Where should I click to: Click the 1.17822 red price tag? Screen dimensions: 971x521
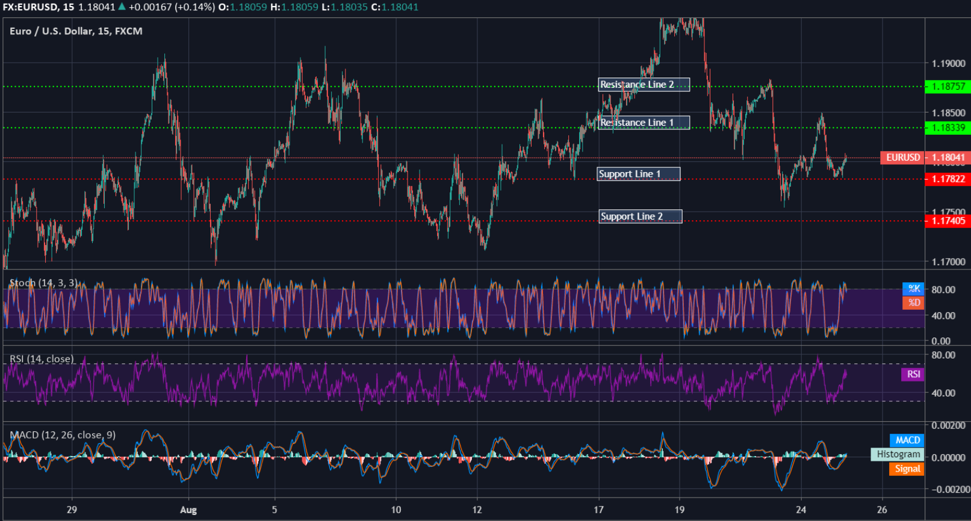(x=948, y=179)
